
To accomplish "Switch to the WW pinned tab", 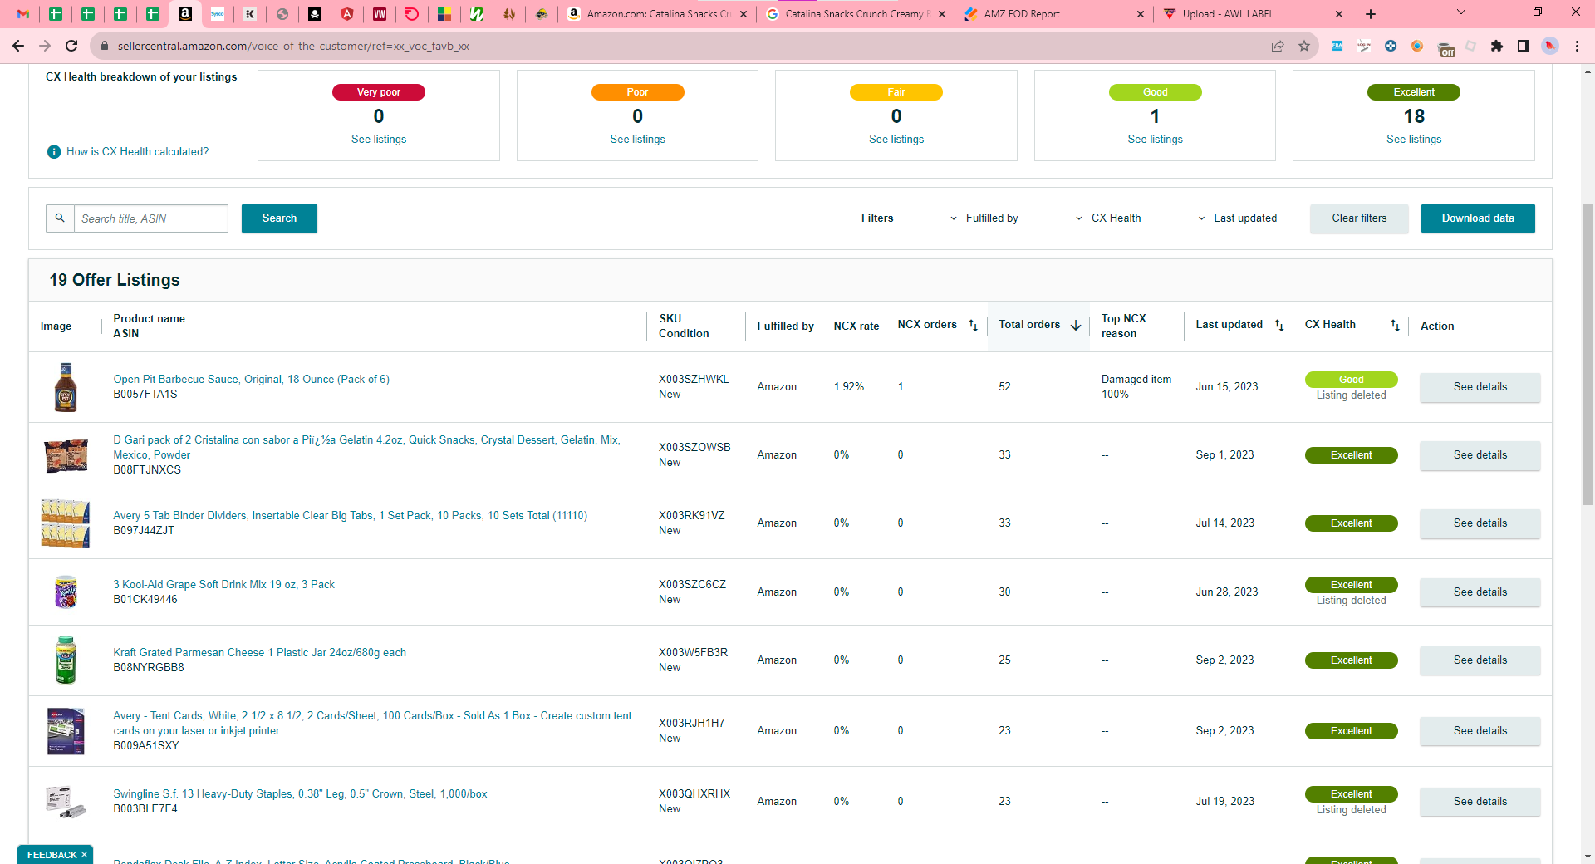I will [x=380, y=14].
